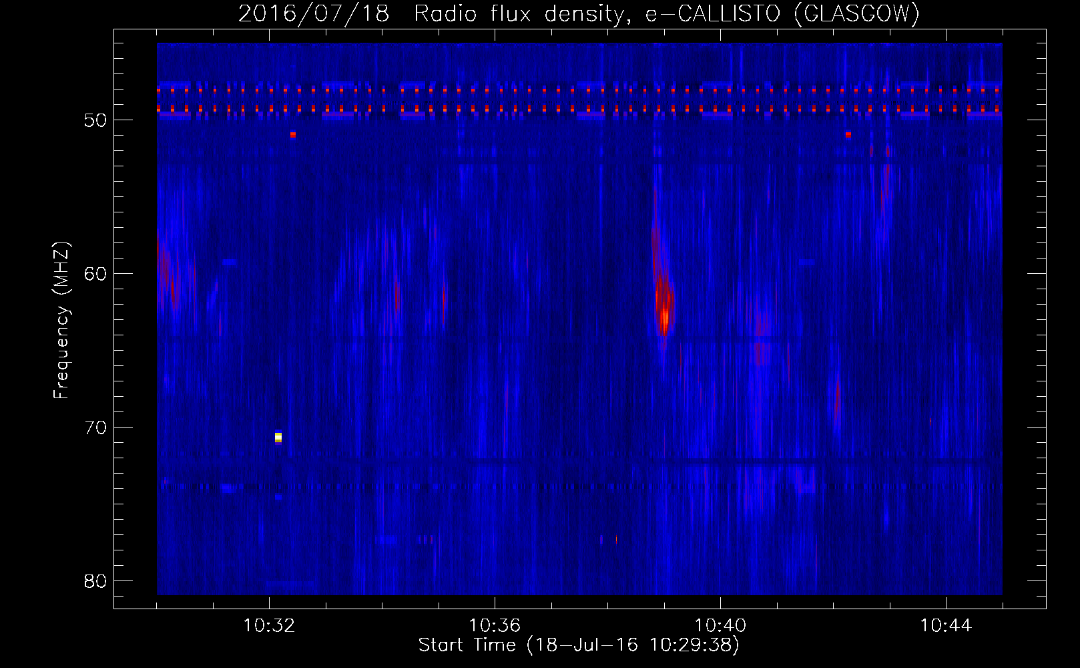Click the 10:44 time tick label
The height and width of the screenshot is (668, 1080).
(946, 626)
